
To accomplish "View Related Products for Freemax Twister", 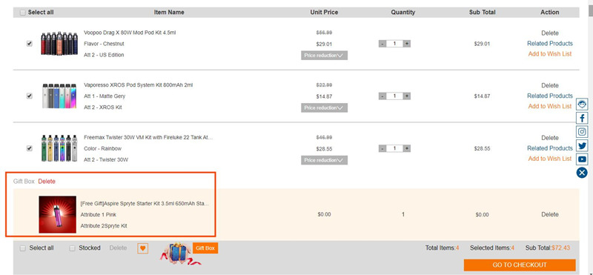I will (x=550, y=148).
